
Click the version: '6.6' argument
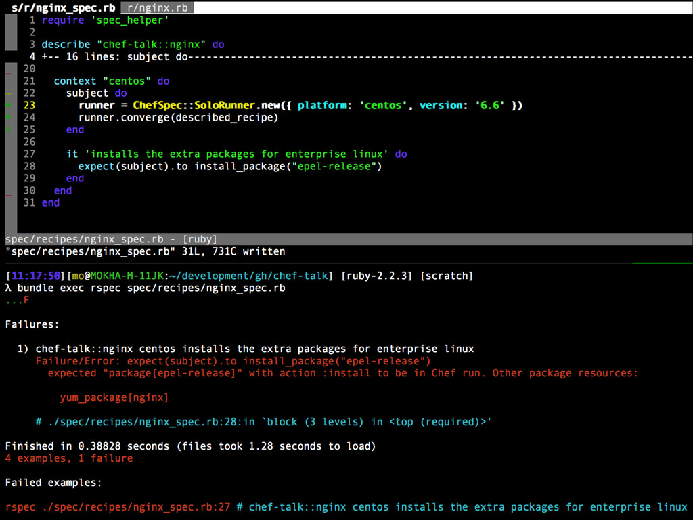pyautogui.click(x=462, y=105)
